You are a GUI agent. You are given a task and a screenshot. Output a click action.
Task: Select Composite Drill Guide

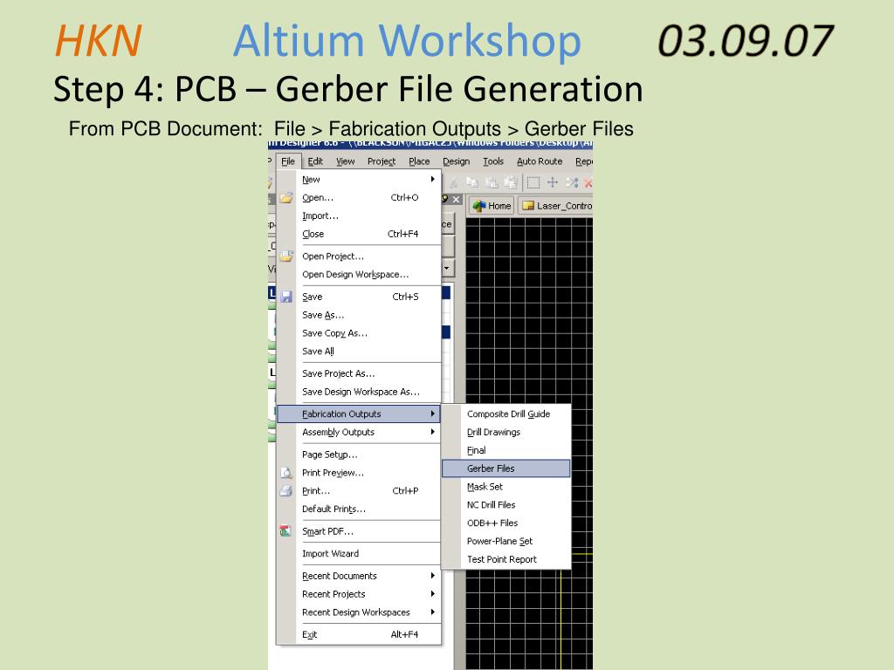[505, 414]
